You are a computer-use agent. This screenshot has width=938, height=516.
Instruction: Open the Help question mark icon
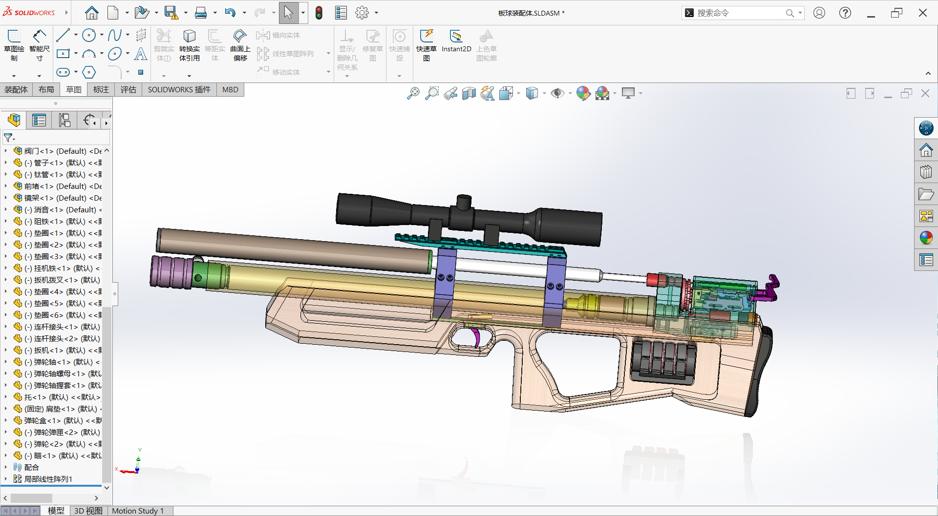pos(845,13)
